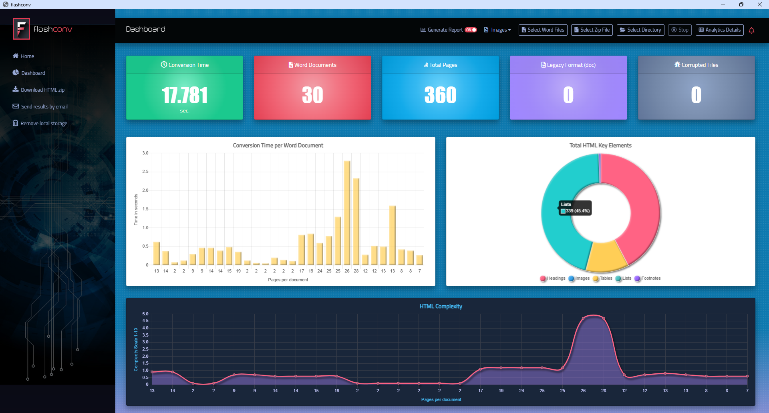Click the Home house icon in sidebar

click(16, 56)
